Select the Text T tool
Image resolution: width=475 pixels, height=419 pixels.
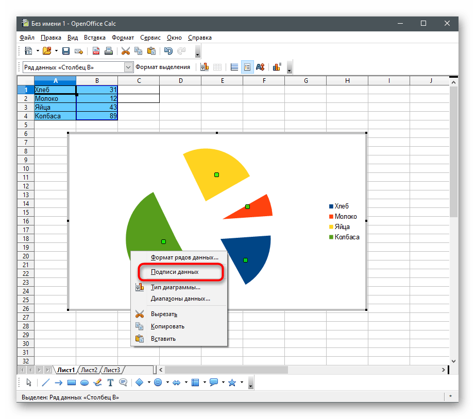(x=110, y=382)
